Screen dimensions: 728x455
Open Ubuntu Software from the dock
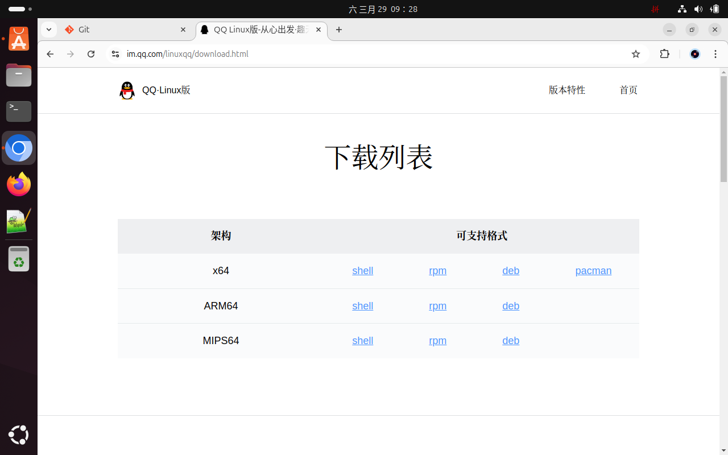click(19, 39)
